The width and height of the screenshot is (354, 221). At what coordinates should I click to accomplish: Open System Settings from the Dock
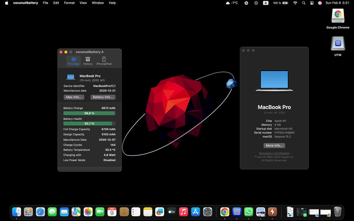click(x=207, y=212)
